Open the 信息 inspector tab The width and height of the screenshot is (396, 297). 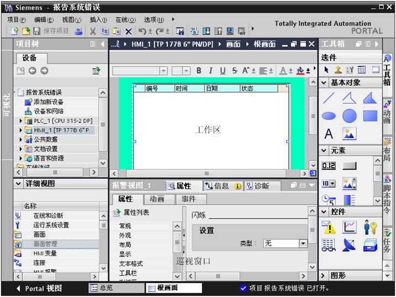(222, 186)
